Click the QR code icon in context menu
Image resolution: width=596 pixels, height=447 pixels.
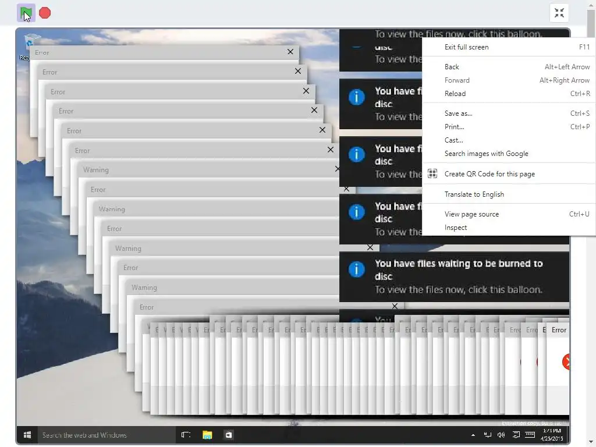tap(432, 173)
